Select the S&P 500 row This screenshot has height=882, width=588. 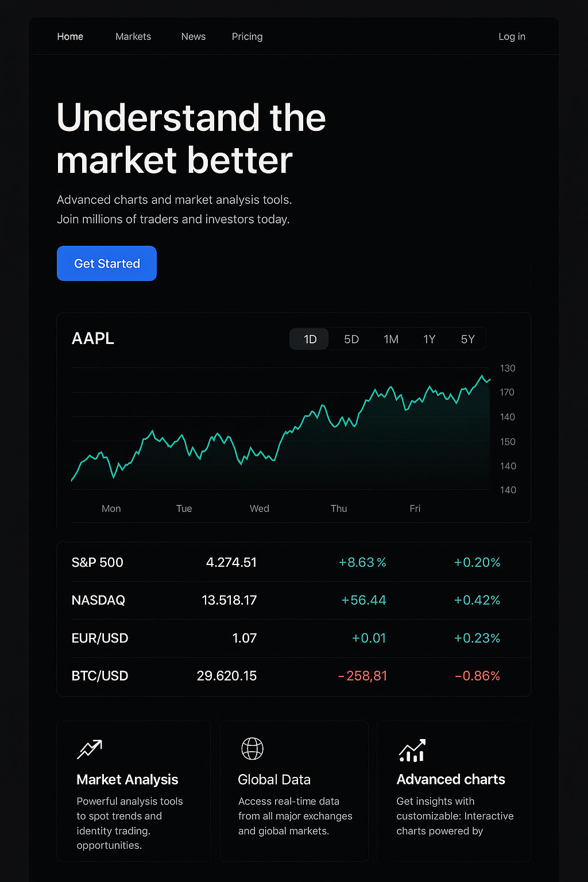click(294, 562)
